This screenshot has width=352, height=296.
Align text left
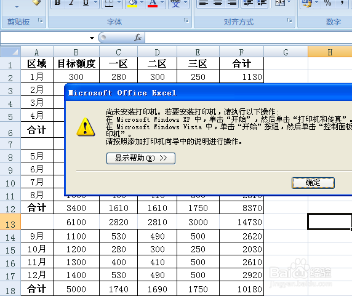pyautogui.click(x=204, y=3)
